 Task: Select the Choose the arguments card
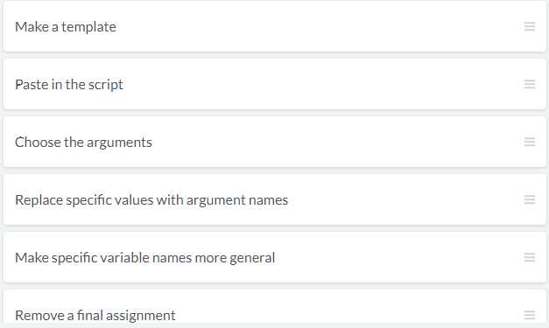click(275, 142)
